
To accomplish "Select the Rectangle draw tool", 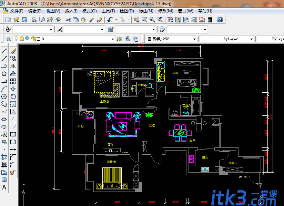I will [x=4, y=81].
